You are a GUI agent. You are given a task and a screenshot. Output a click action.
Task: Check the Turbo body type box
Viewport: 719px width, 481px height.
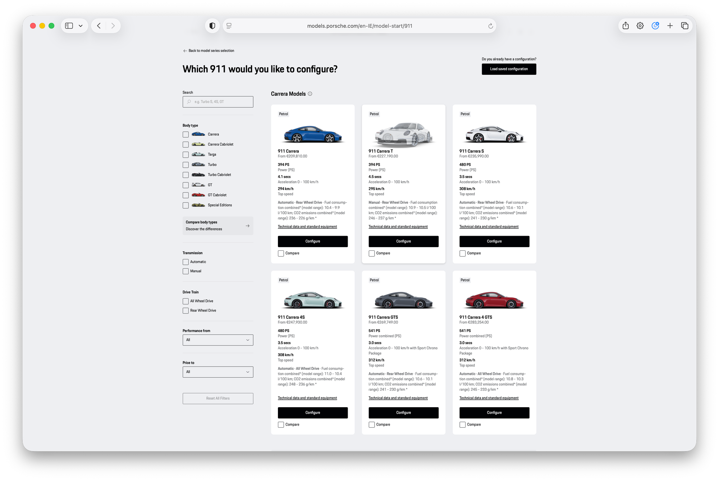(x=186, y=165)
